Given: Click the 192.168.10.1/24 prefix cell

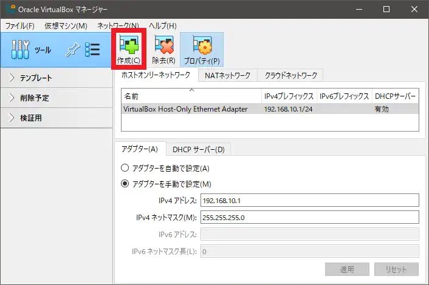Looking at the screenshot, I should 288,109.
